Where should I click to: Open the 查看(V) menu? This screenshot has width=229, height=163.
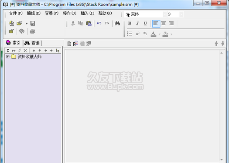coord(51,14)
